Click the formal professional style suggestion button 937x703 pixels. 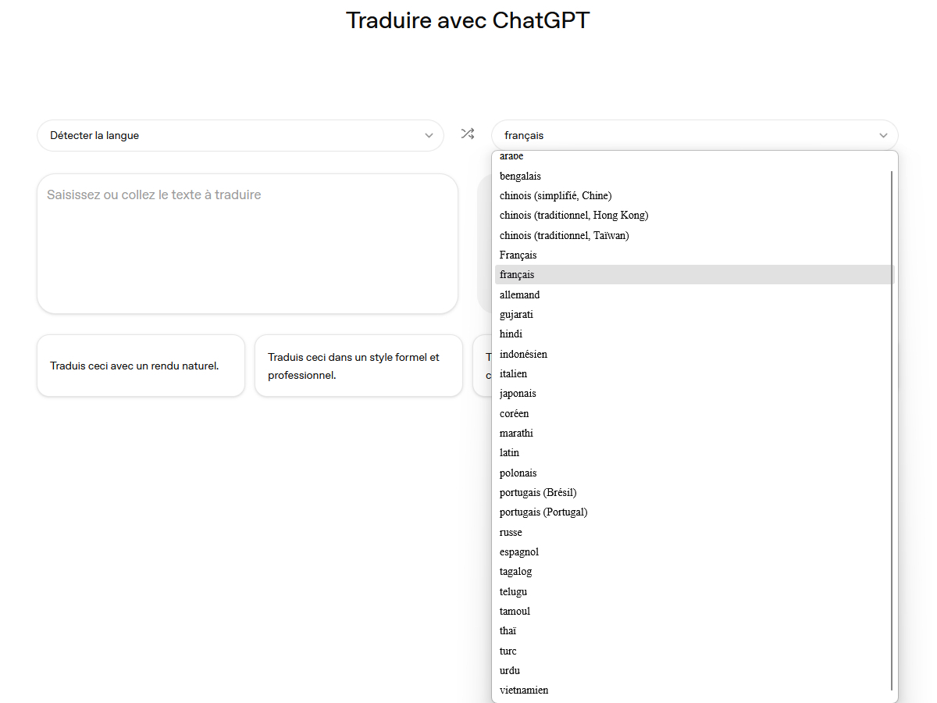358,365
